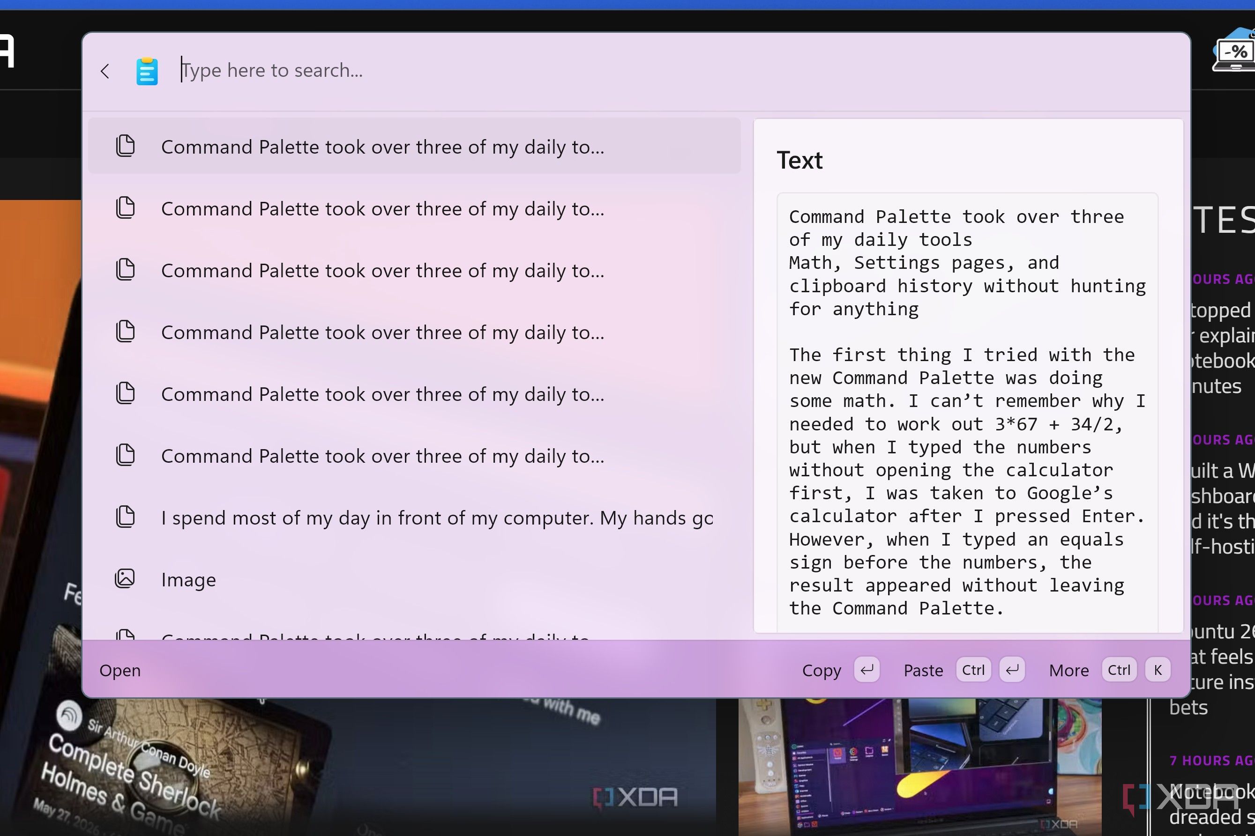Click the Paste action in bottom bar
1255x836 pixels.
tap(923, 670)
